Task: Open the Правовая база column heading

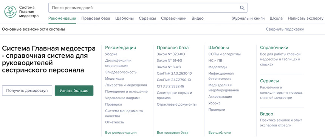Action: click(173, 48)
